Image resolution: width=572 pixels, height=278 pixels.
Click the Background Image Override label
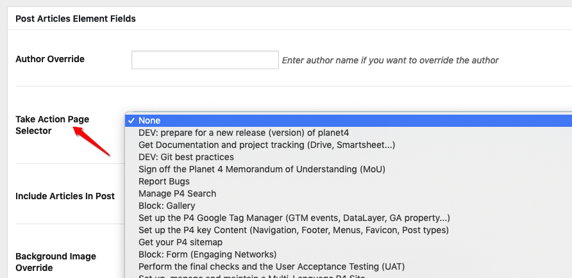point(55,262)
